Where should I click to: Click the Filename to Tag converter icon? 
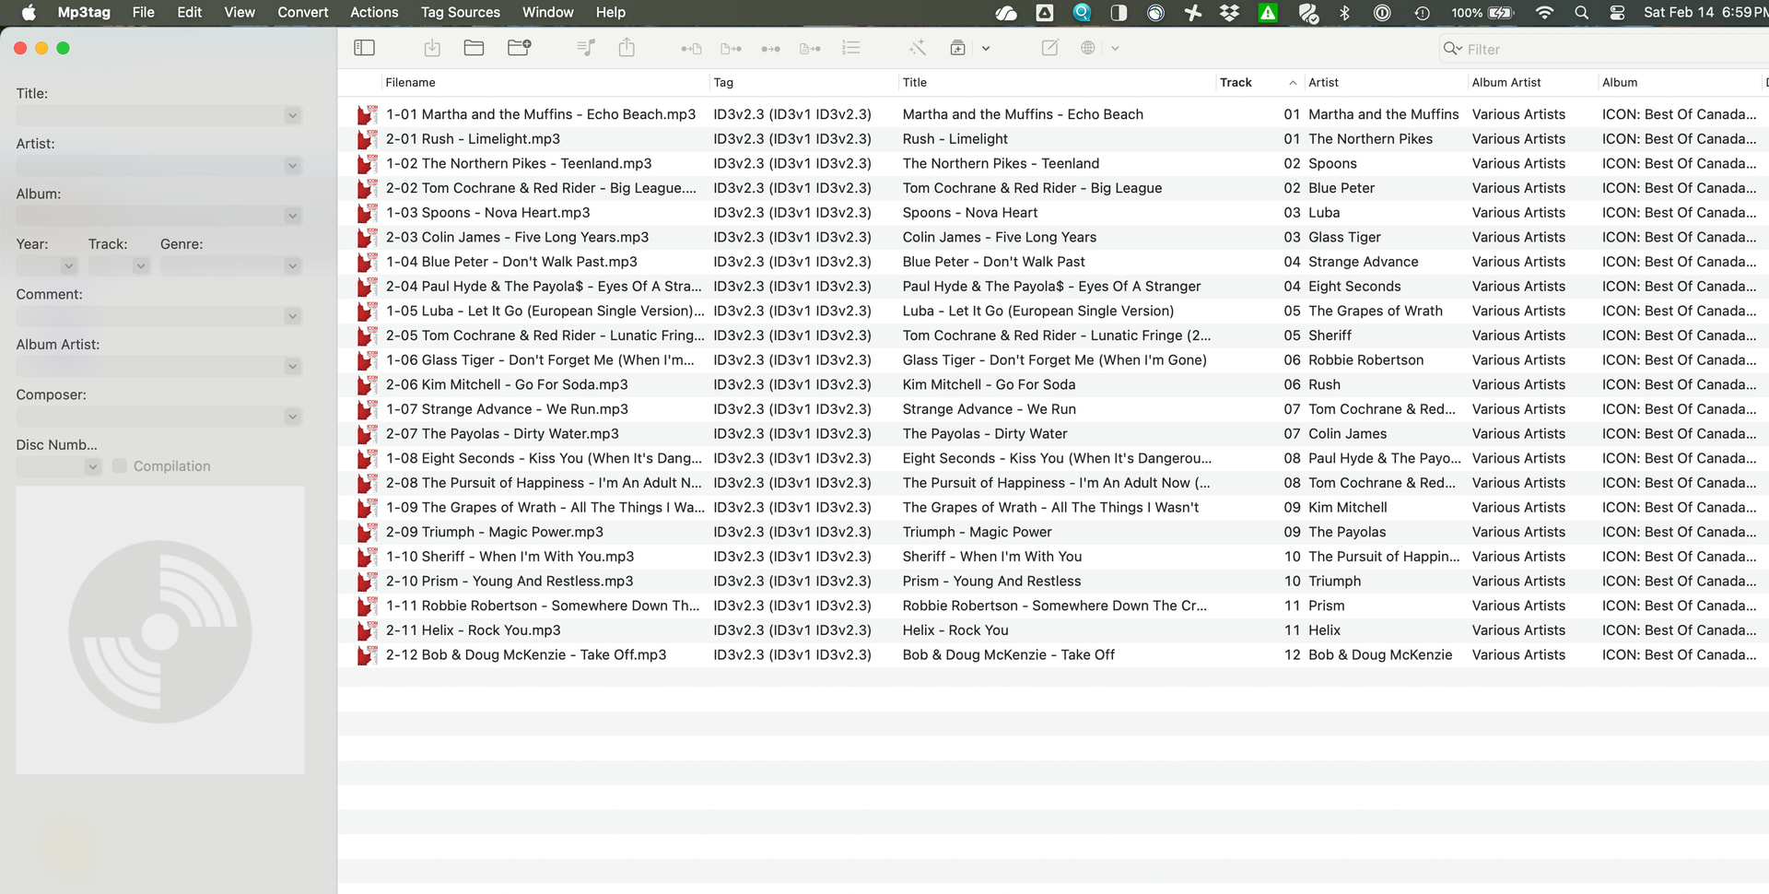click(732, 49)
